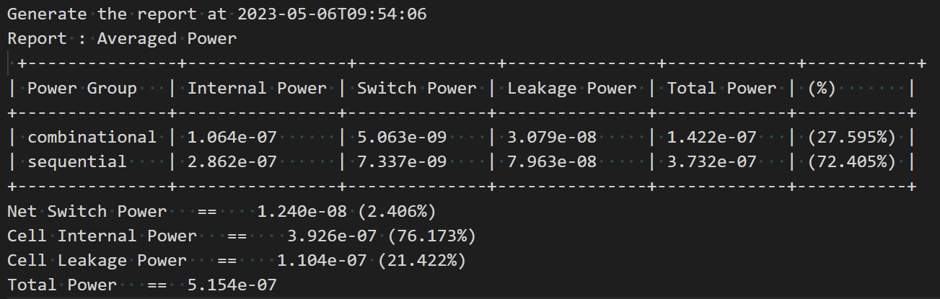The height and width of the screenshot is (299, 940).
Task: Click the 'Cell Internal Power' value 3.926e-07
Action: click(333, 236)
